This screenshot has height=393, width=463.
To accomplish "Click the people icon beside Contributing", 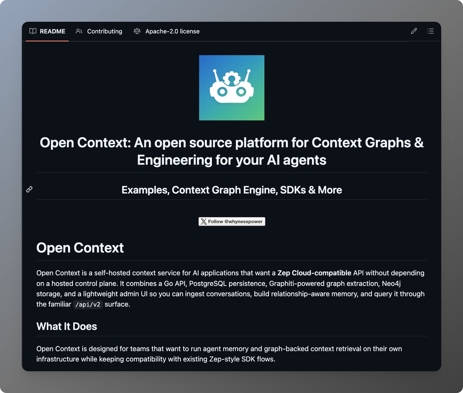I will (79, 31).
